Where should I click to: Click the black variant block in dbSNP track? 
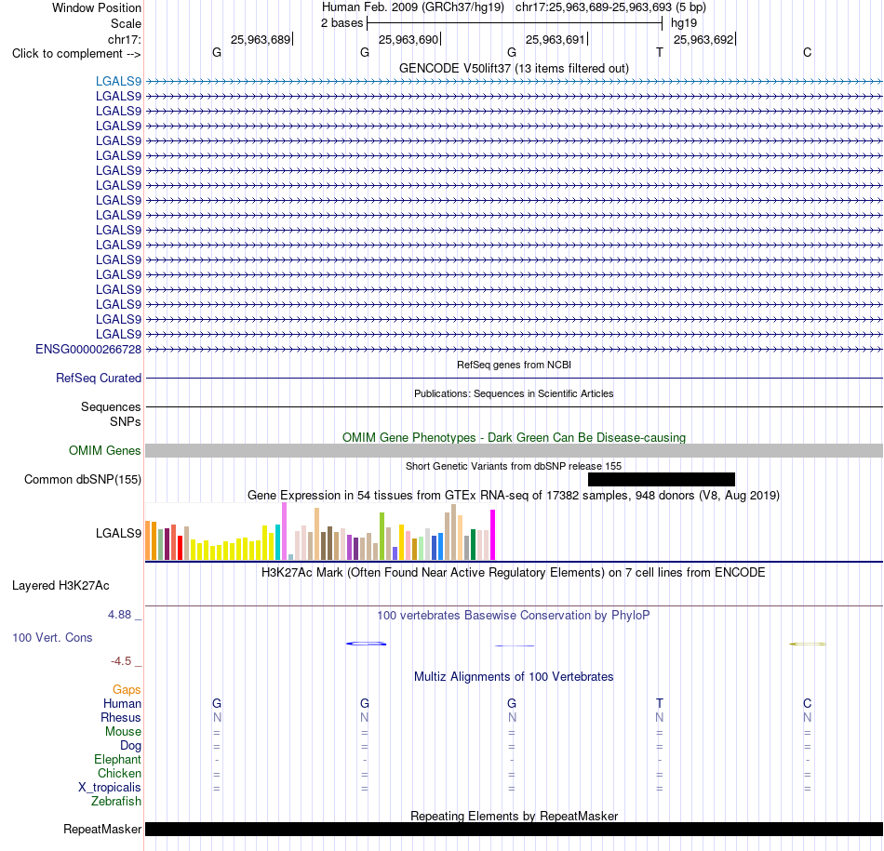pos(662,479)
